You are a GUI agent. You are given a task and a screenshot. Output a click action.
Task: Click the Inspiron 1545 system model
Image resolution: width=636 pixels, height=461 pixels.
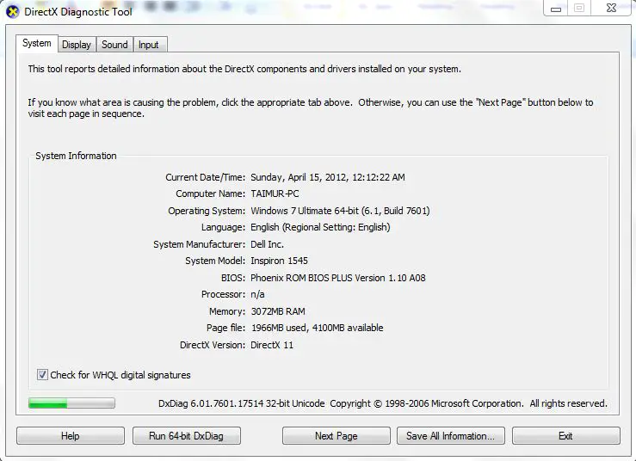[279, 261]
